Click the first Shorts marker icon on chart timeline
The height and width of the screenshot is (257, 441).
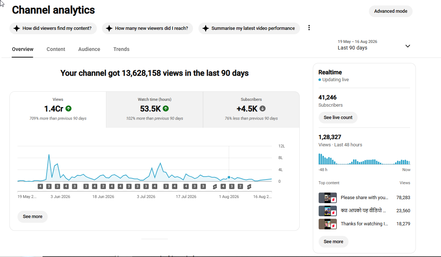pyautogui.click(x=215, y=186)
